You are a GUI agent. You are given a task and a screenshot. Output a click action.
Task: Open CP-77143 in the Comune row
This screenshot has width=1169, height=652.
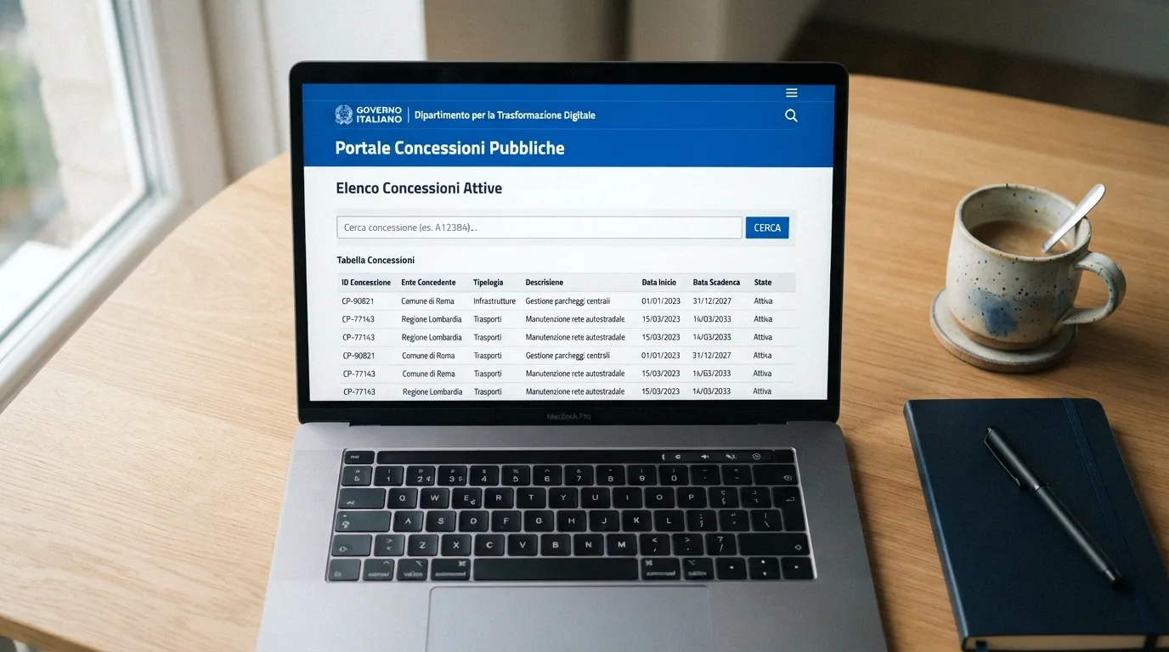(359, 374)
